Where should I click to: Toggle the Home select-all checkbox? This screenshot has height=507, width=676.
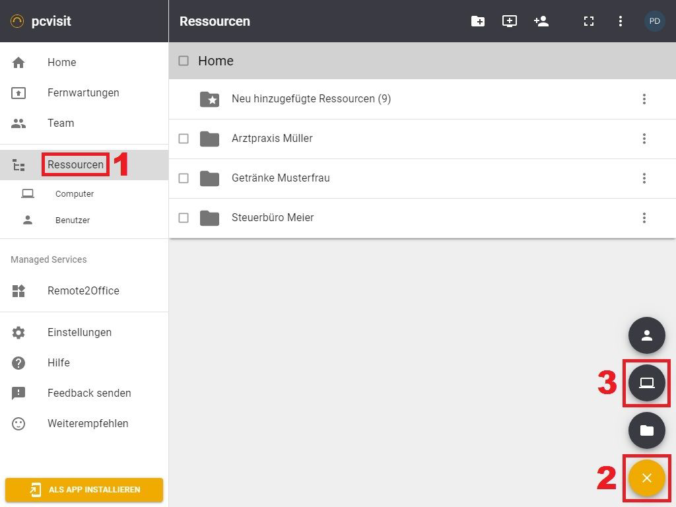(184, 61)
